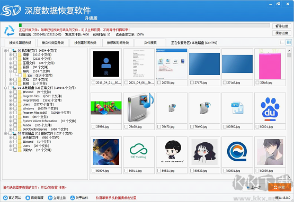Open the official website home icon
The width and height of the screenshot is (294, 202).
pos(5,198)
